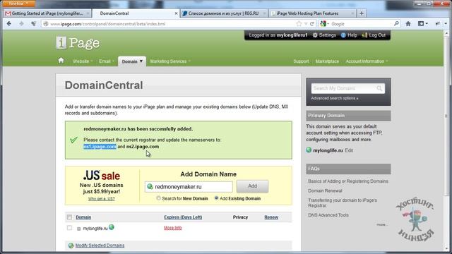The image size is (452, 254).
Task: Open the search engine selector dropdown
Action: coord(325,23)
